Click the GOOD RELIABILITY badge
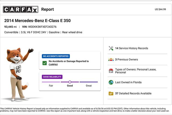Screen dimensions: 172x115 [52, 77]
